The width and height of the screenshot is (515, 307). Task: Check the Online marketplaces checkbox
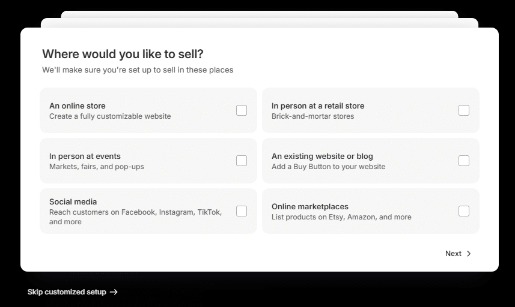(x=464, y=211)
